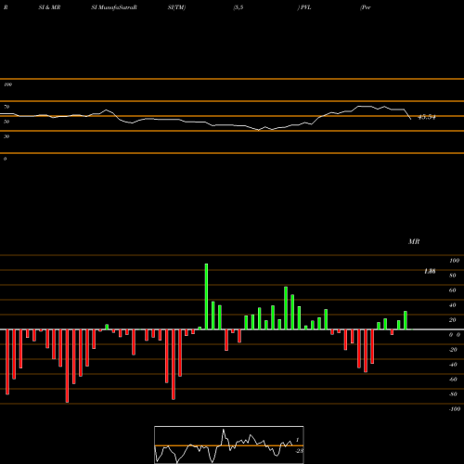
Task: Open the mini overview chart thumbnail
Action: point(229,445)
